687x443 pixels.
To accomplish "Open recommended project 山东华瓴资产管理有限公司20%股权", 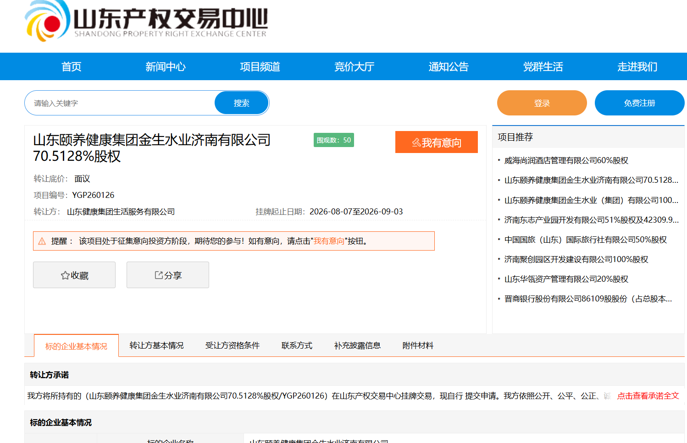I will tap(566, 279).
